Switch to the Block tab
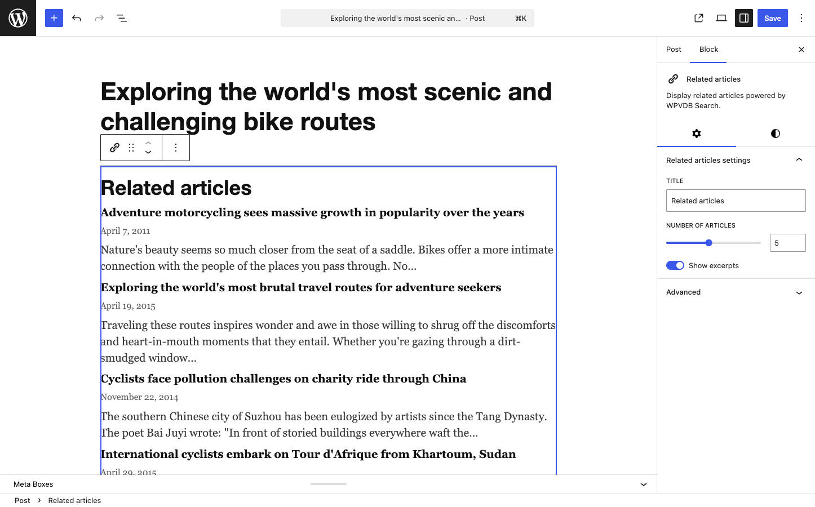Viewport: 815px width, 507px height. pyautogui.click(x=708, y=50)
